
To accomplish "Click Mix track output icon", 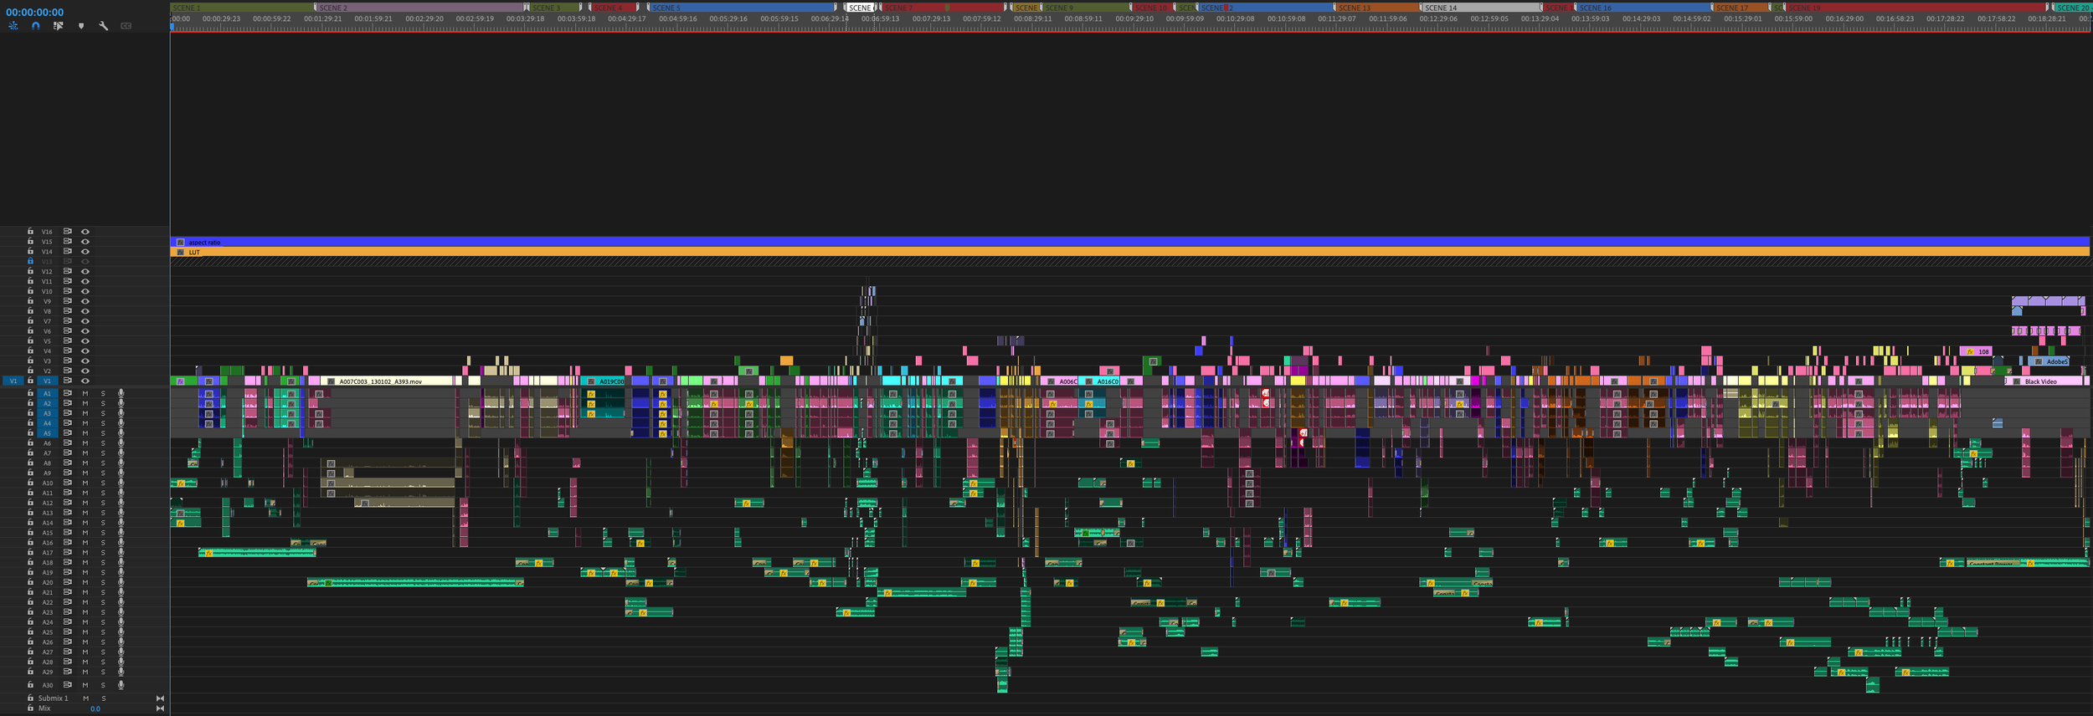I will pos(160,708).
